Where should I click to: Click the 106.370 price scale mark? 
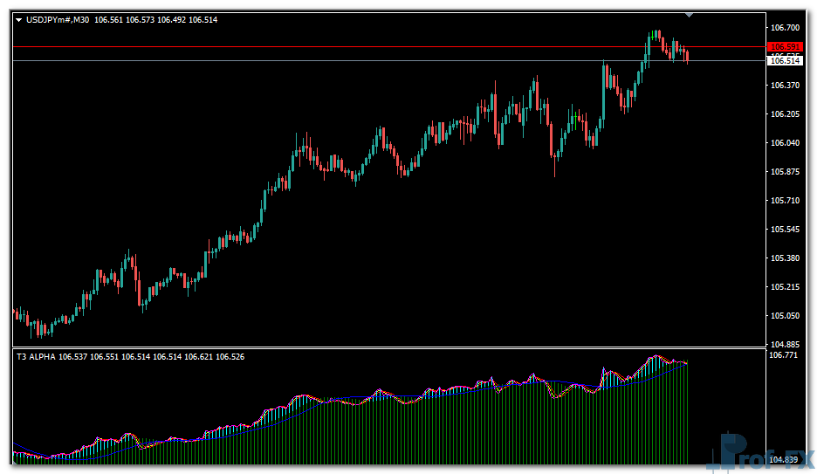coord(785,86)
